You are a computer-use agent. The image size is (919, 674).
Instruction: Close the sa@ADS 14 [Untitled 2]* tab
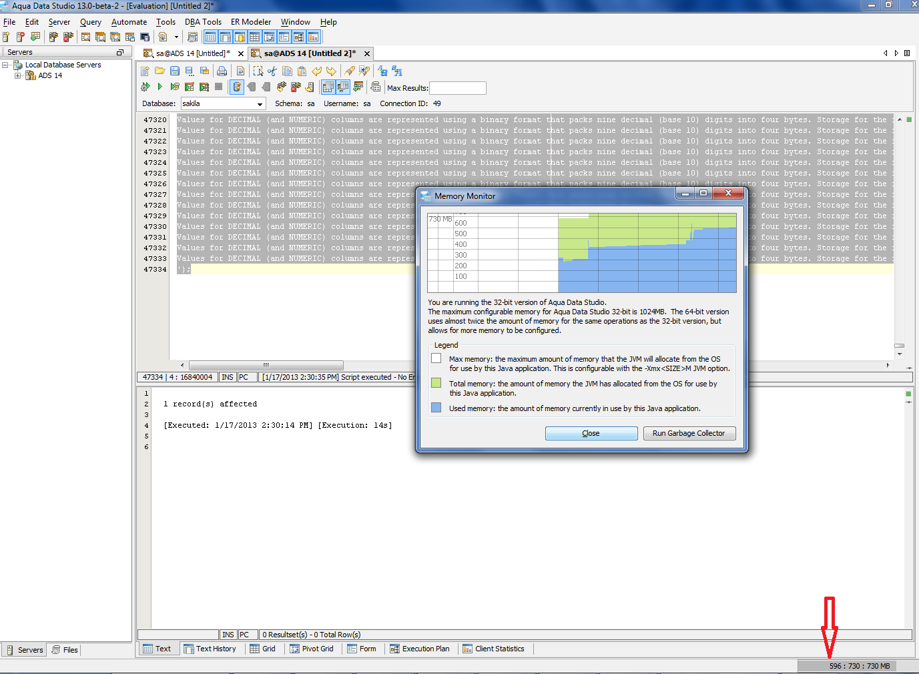(x=367, y=53)
